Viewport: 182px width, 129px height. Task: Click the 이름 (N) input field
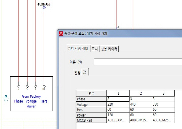(x=138, y=62)
